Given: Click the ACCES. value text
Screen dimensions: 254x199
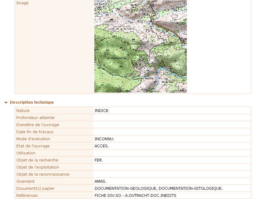Looking at the screenshot, I should point(102,146).
